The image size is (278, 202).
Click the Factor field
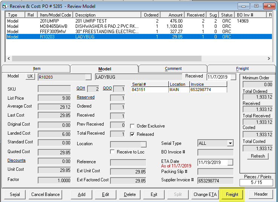tap(54, 181)
